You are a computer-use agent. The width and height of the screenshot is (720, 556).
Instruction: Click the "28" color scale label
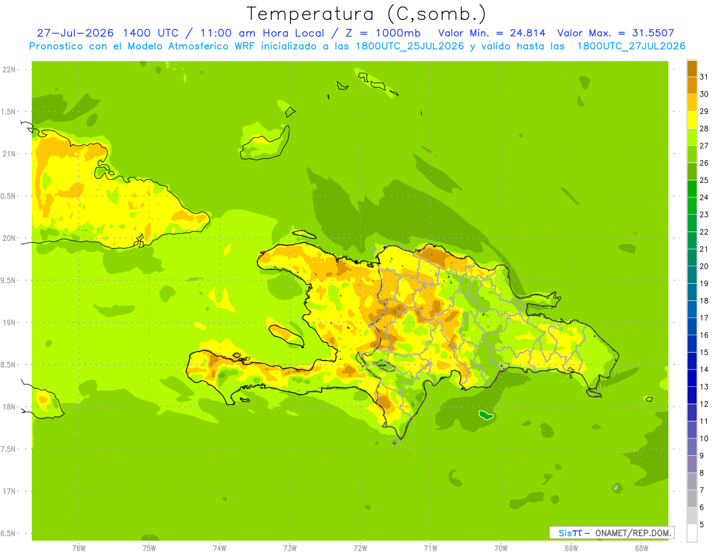(704, 128)
